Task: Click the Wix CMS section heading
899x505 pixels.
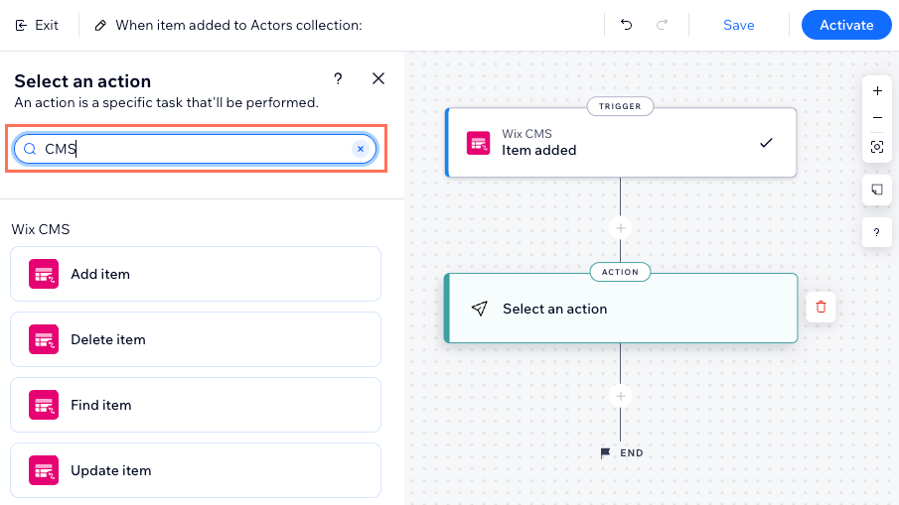Action: pos(41,229)
